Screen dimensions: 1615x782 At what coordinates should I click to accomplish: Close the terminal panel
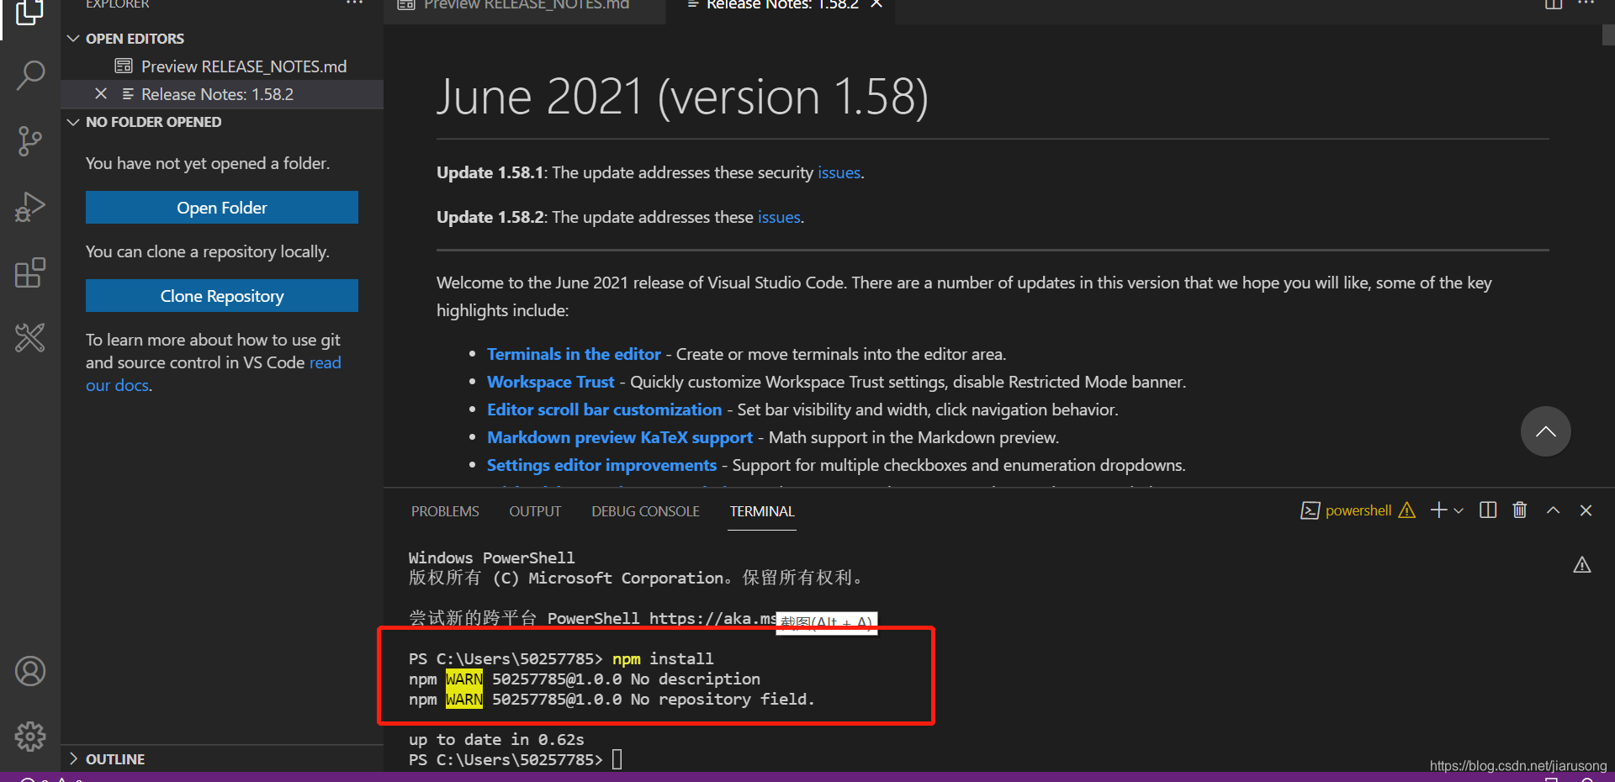(x=1586, y=510)
